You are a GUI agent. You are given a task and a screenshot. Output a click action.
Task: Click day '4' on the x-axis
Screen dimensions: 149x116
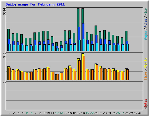tap(23, 113)
